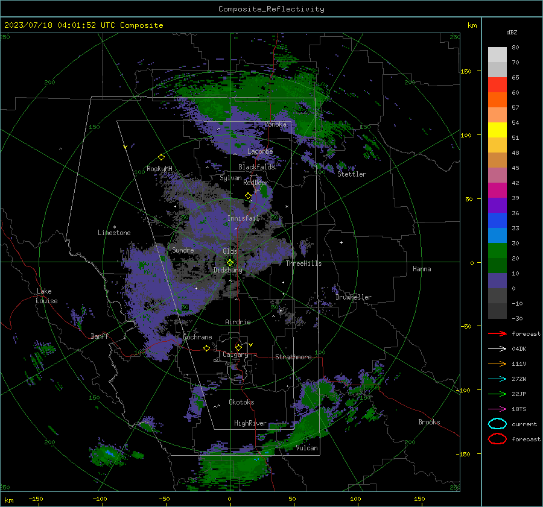Click the Limestone label

click(x=114, y=233)
